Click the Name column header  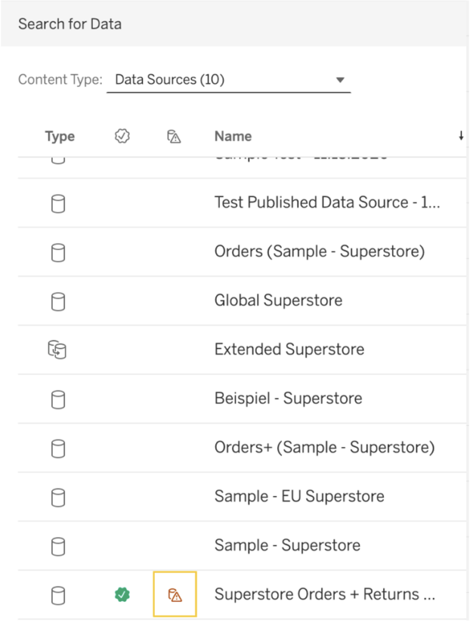pos(232,136)
